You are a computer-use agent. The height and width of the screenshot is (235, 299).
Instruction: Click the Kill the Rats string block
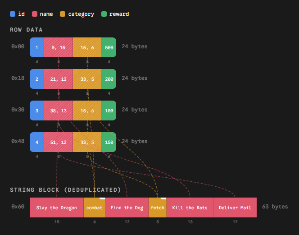click(x=190, y=207)
